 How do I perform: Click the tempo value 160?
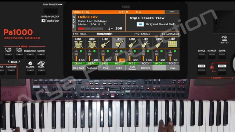point(119,28)
